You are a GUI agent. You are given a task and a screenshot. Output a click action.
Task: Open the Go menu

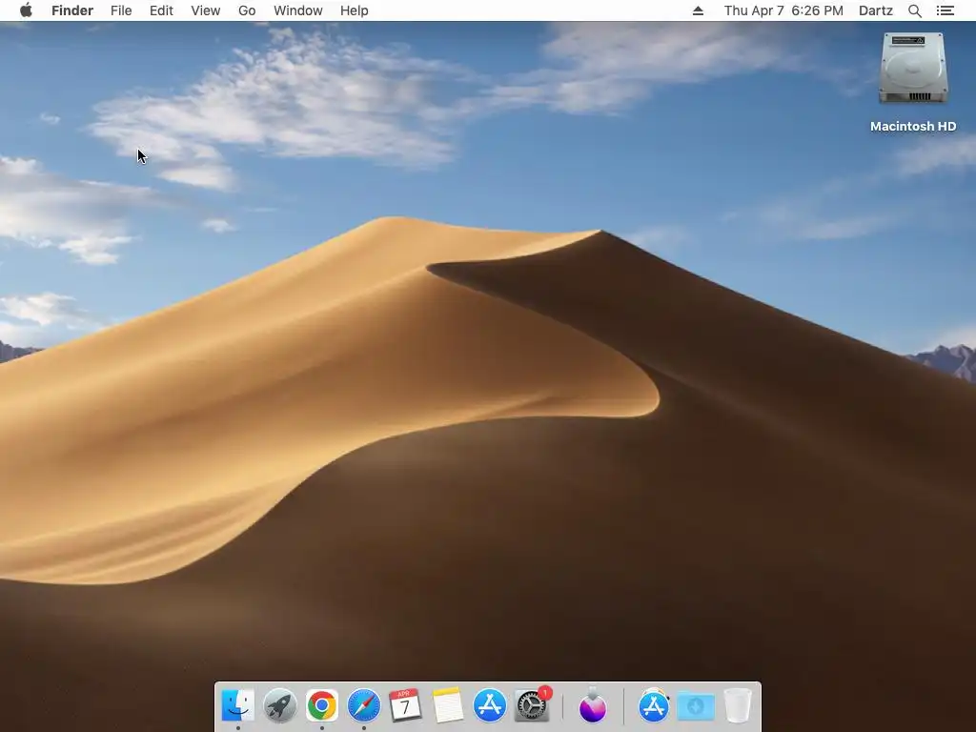click(x=247, y=10)
